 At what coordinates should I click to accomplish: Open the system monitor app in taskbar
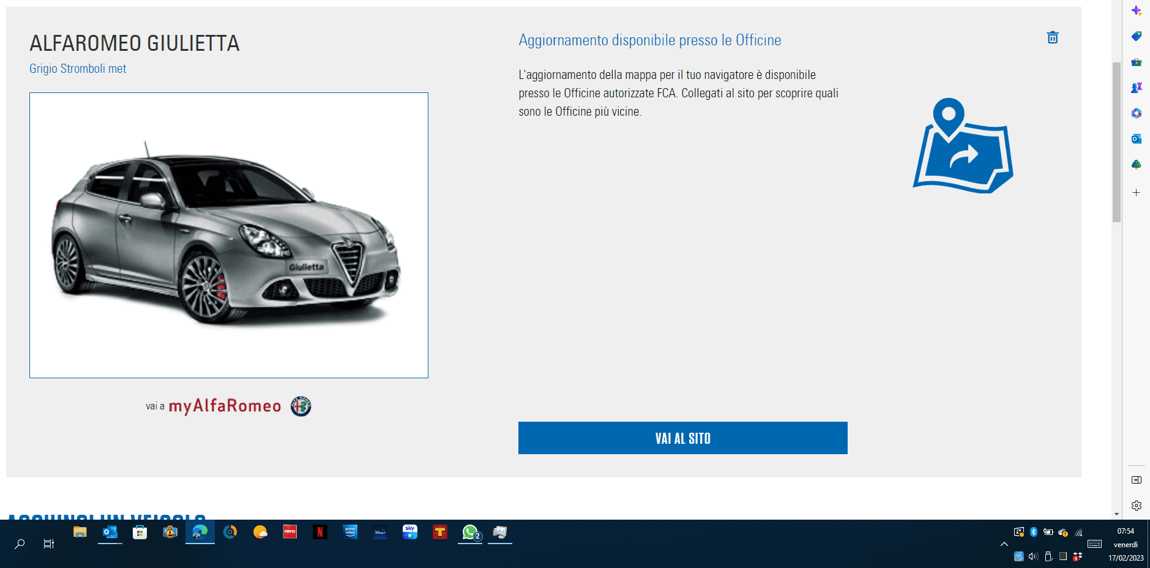pyautogui.click(x=499, y=532)
